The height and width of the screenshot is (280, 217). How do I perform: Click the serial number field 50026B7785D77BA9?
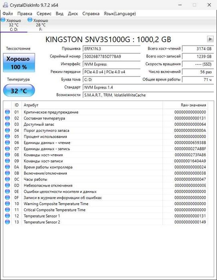coord(112,56)
